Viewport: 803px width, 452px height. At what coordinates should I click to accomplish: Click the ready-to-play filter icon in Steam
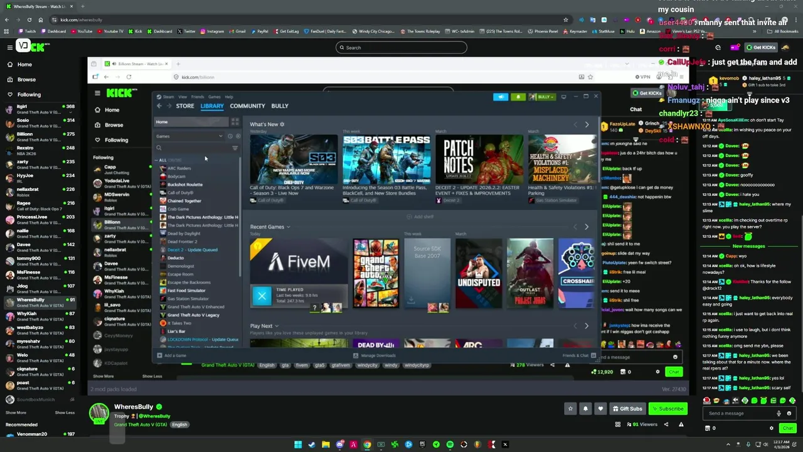coord(237,136)
